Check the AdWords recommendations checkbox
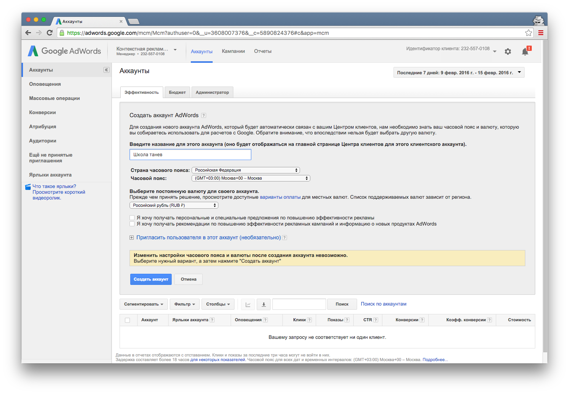 (132, 224)
